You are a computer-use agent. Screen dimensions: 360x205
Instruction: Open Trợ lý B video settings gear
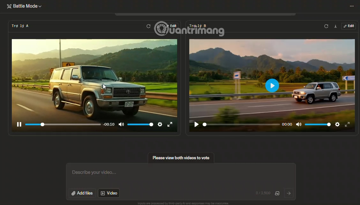[337, 124]
